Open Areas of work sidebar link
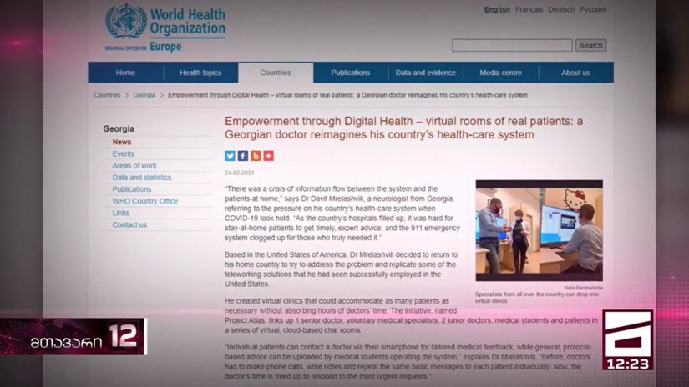Image resolution: width=689 pixels, height=387 pixels. (x=134, y=166)
